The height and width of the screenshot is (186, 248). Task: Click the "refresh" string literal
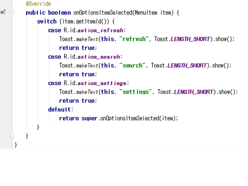coord(134,39)
